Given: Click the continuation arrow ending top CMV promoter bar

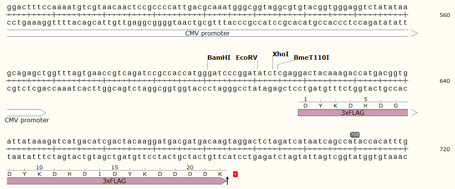Looking at the screenshot, I should pos(414,33).
